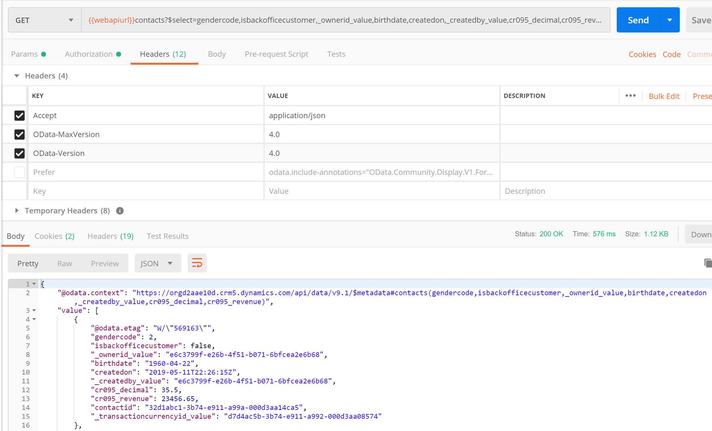The height and width of the screenshot is (431, 712).
Task: Select the Preview view button
Action: pos(105,263)
